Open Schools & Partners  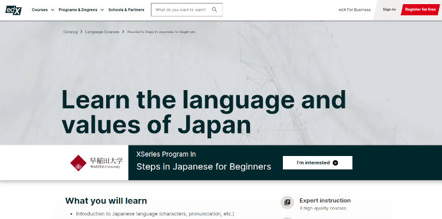126,10
